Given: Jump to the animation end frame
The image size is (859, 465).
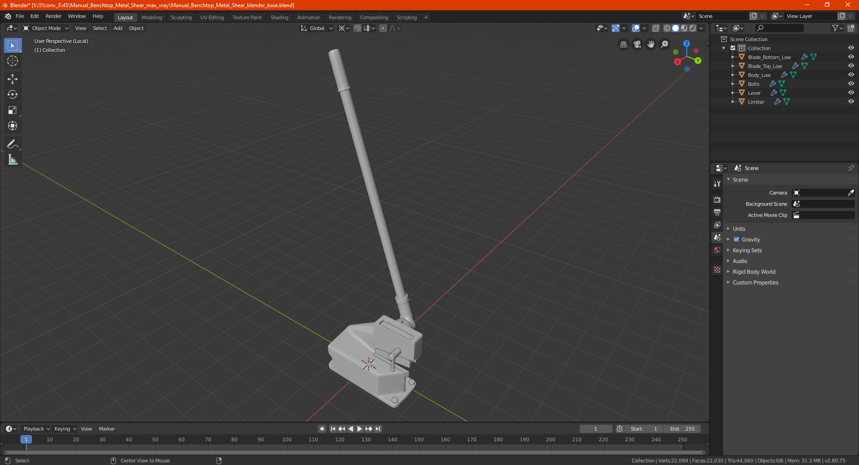Looking at the screenshot, I should coord(378,429).
